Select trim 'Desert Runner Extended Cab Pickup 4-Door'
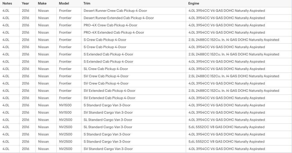The image size is (292, 153). 119,18
